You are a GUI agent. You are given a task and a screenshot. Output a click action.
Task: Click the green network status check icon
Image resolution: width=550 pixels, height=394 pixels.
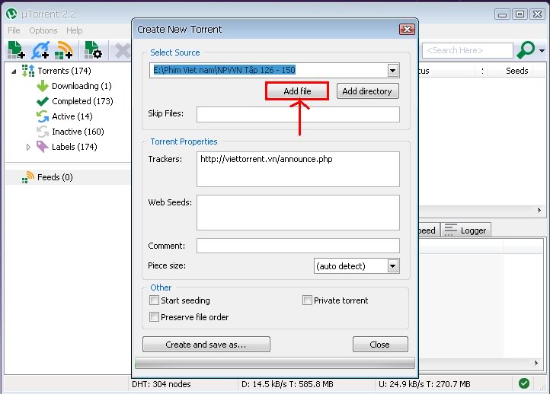(x=524, y=383)
